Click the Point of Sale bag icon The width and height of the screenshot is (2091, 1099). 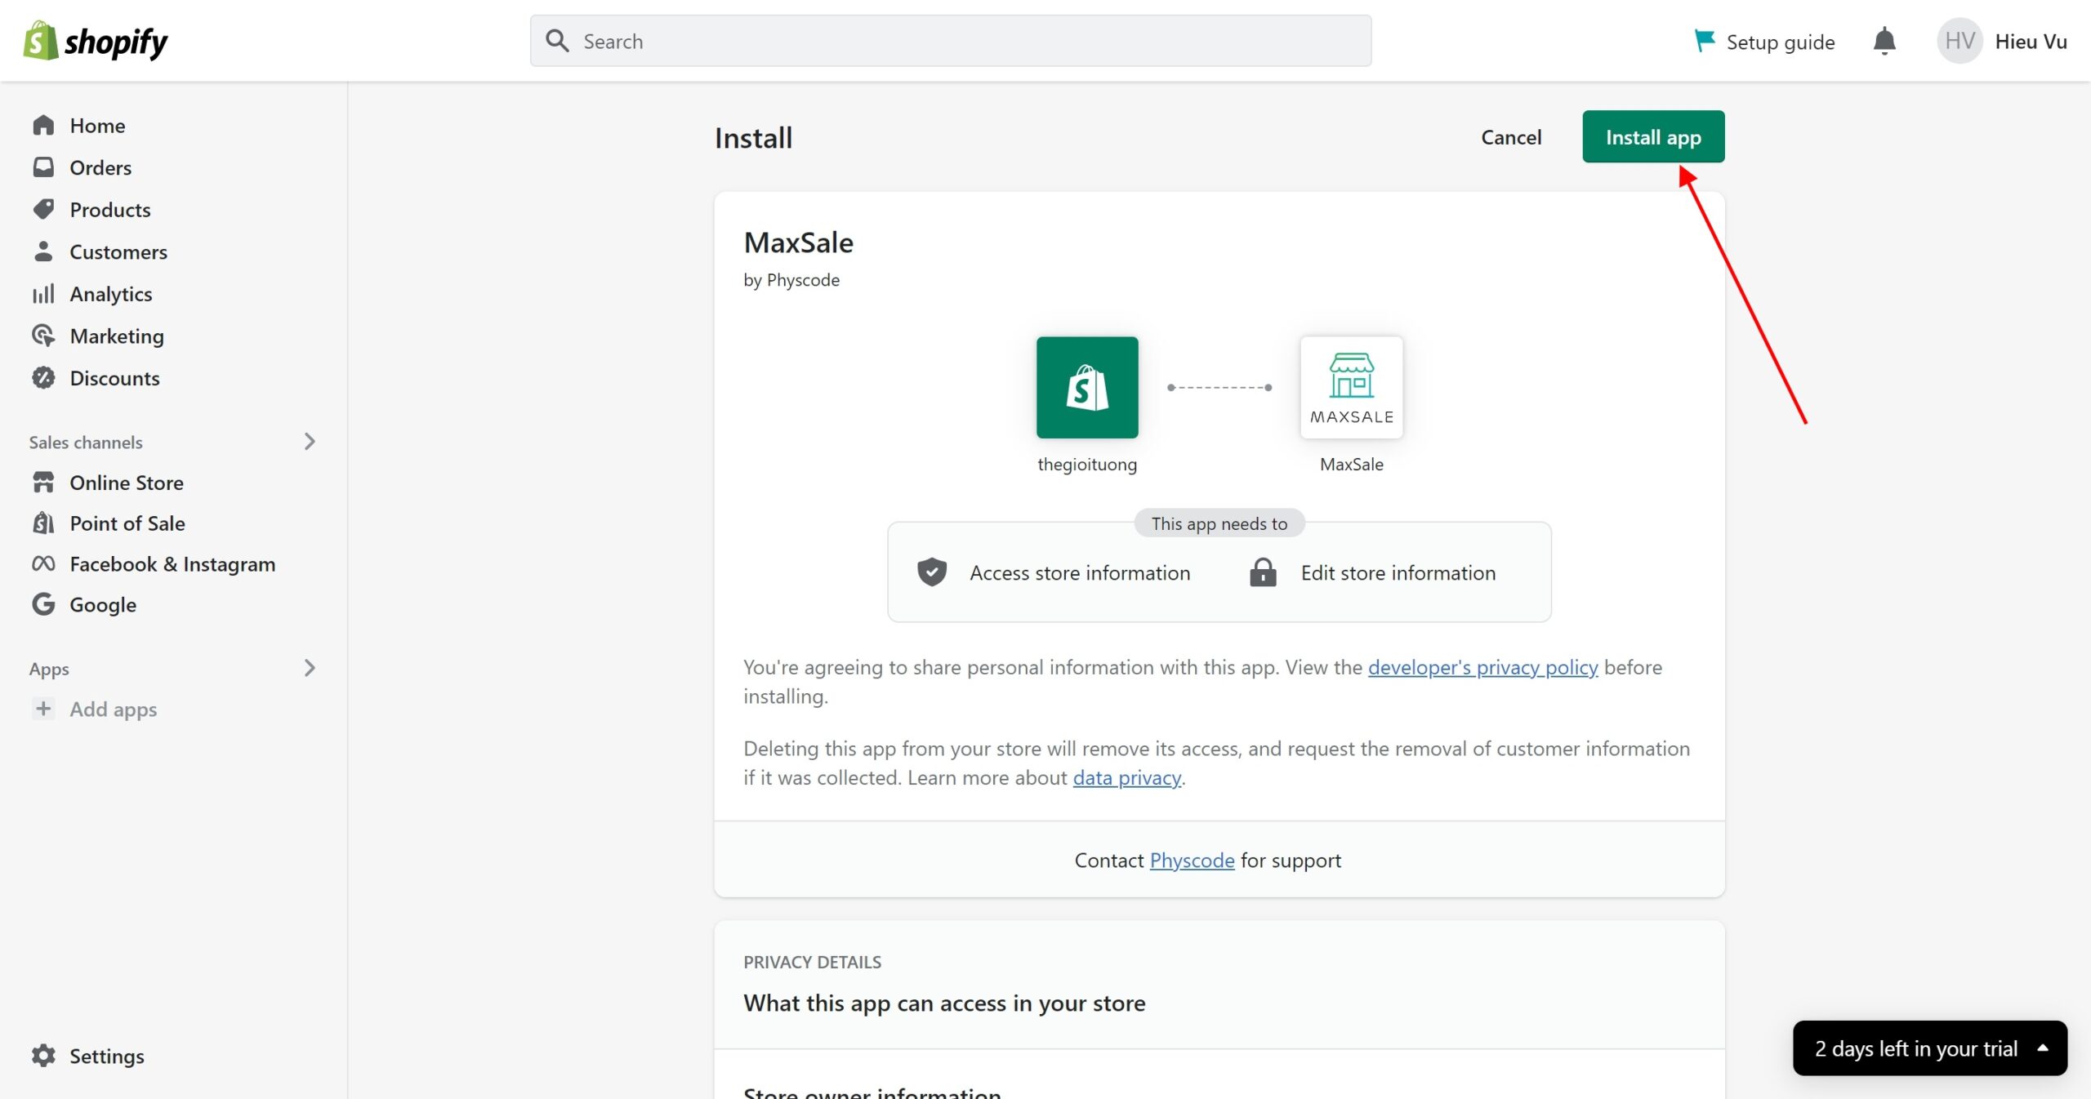43,523
